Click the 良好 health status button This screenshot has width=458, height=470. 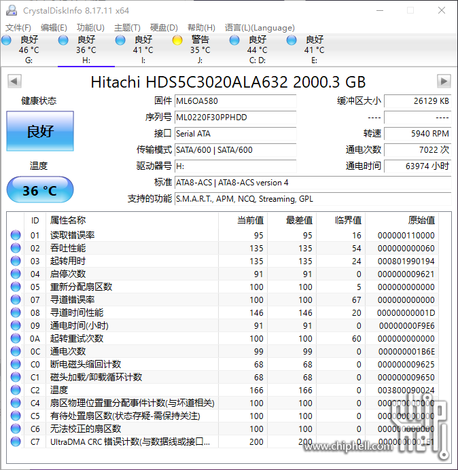click(40, 131)
